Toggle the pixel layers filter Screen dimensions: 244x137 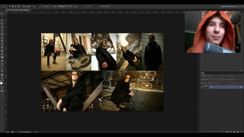pos(221,76)
